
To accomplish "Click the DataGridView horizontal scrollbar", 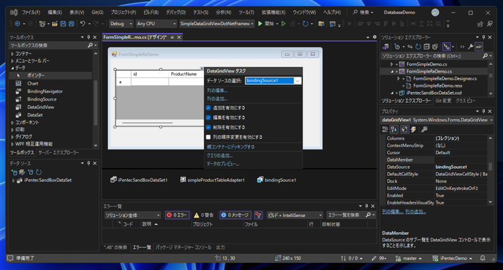I will (147, 122).
